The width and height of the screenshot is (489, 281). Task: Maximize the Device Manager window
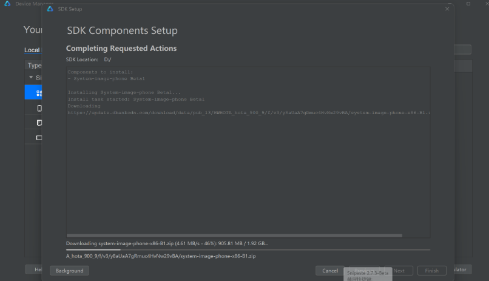[468, 4]
